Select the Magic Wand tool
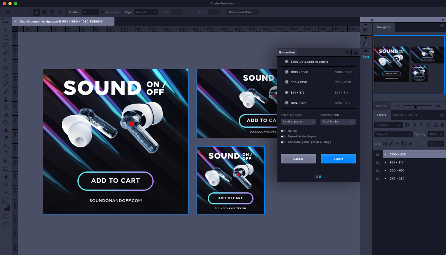Screen dimensions: 446x255 pos(6,53)
